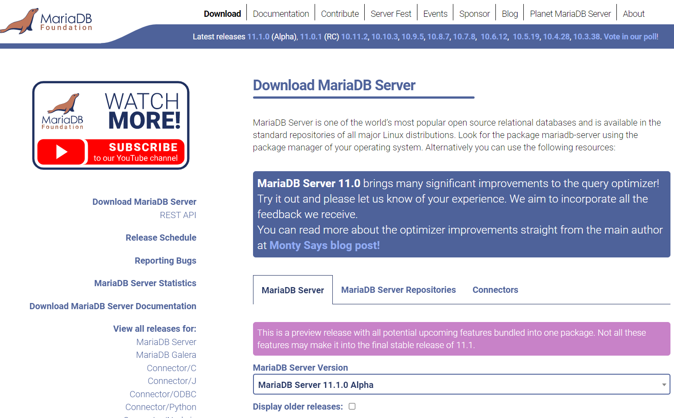Click the MariaDB Foundation seal logo
674x418 pixels.
[x=46, y=21]
